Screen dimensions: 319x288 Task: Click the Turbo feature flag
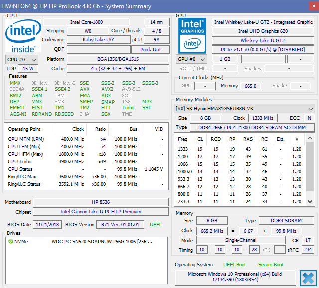[128, 107]
